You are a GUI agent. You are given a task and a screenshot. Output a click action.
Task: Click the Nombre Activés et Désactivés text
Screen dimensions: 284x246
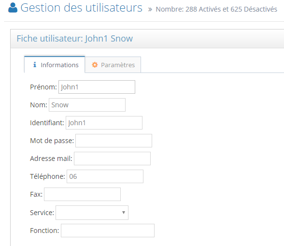pos(216,9)
